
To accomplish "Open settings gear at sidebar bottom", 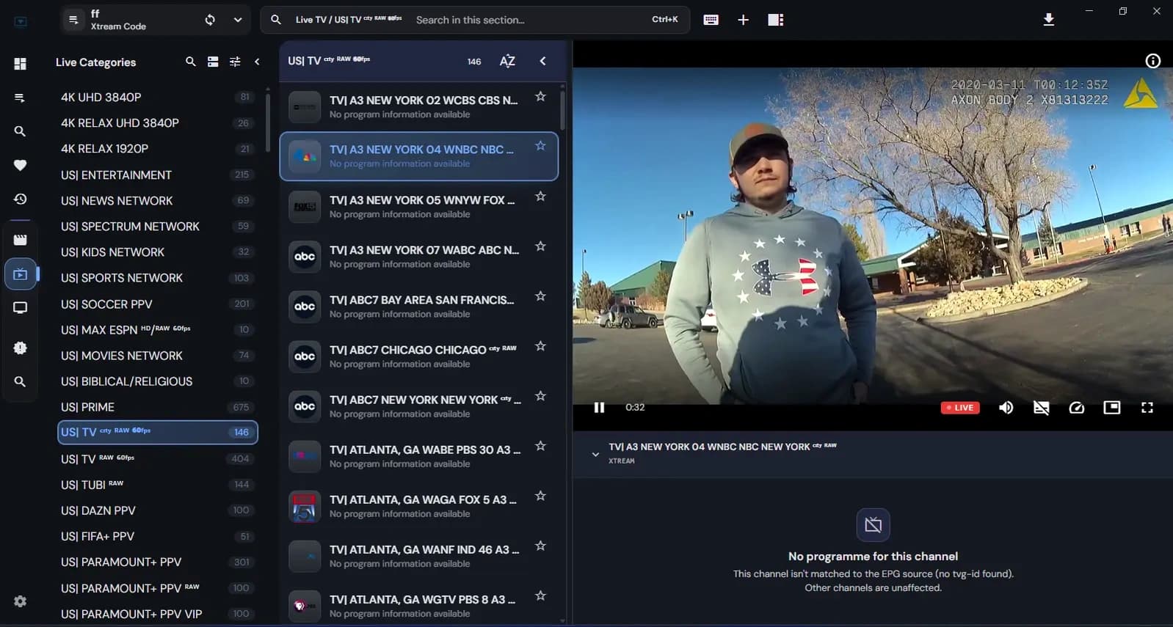I will pyautogui.click(x=20, y=601).
